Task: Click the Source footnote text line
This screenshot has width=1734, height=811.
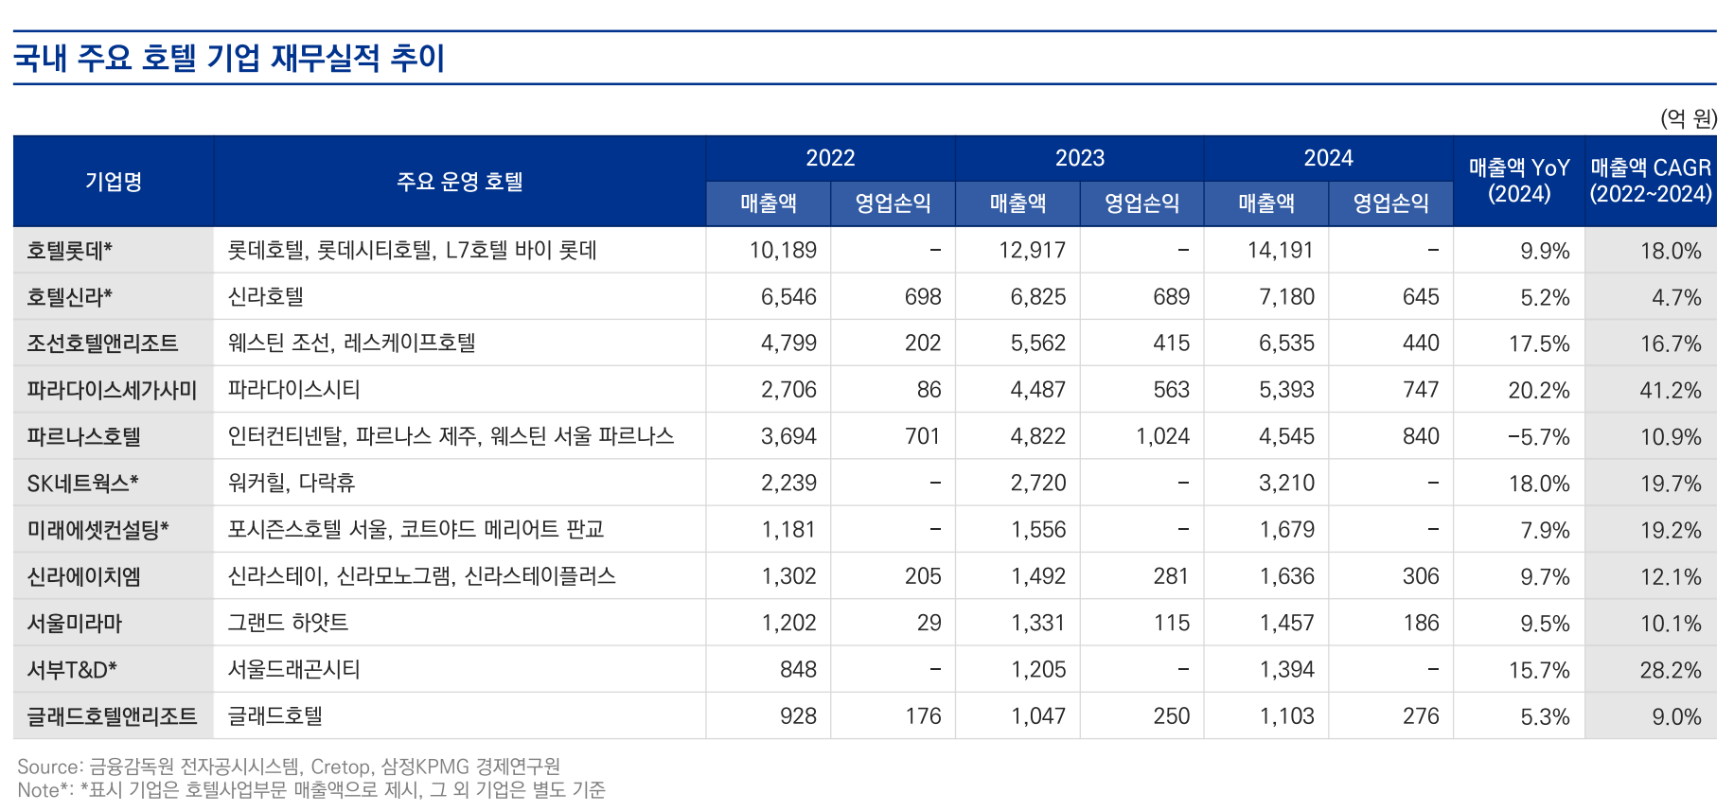Action: (289, 767)
